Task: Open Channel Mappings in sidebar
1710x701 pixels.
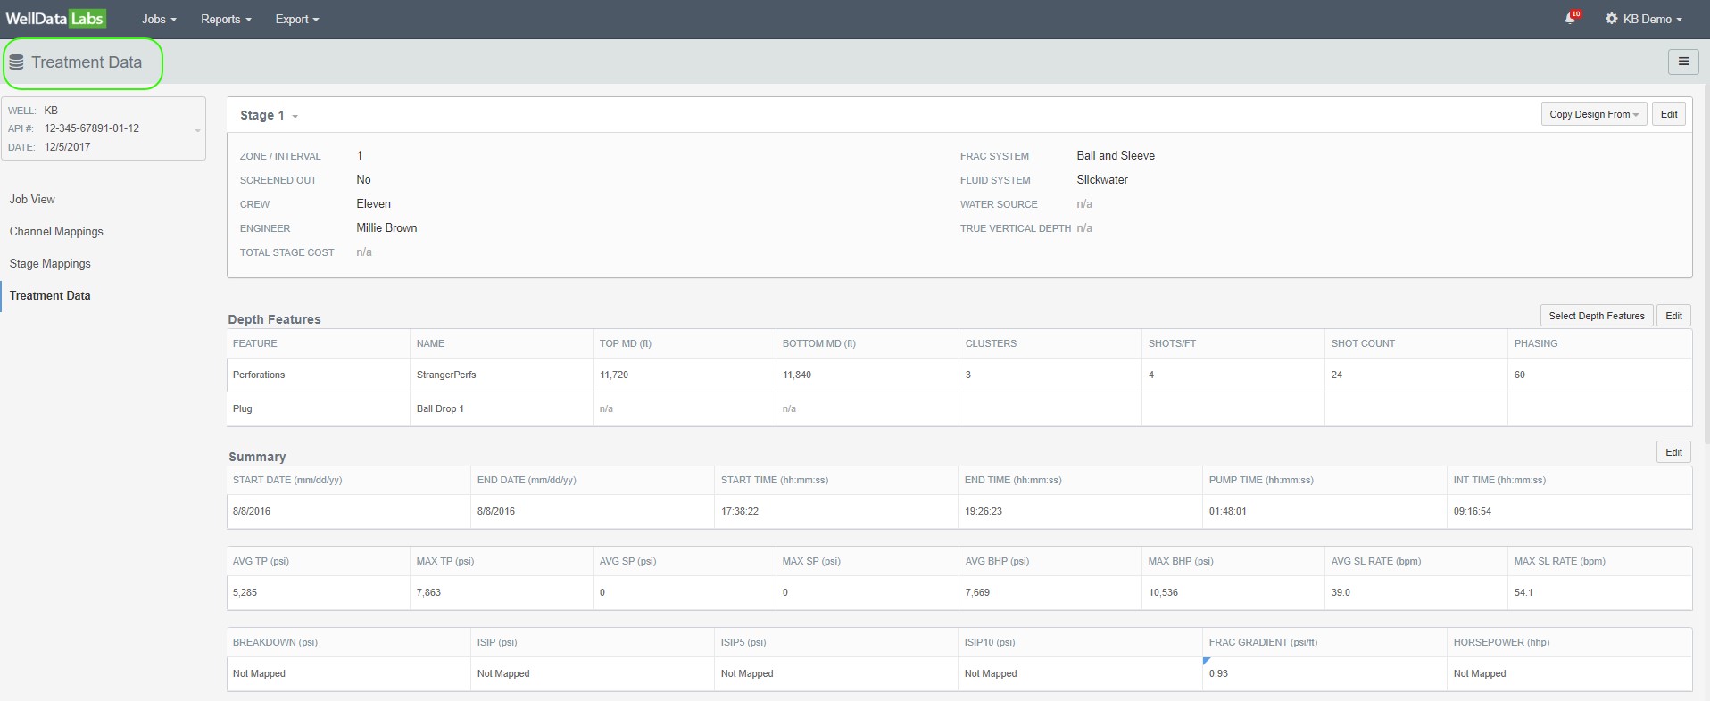Action: click(56, 232)
